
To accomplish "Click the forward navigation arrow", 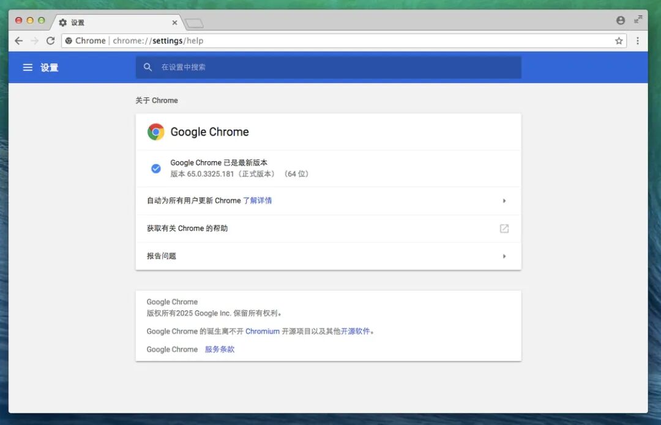I will 34,41.
